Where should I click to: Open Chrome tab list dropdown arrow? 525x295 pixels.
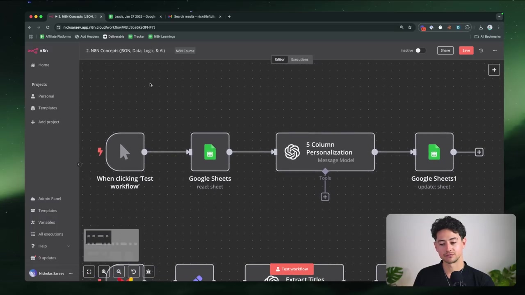[499, 16]
